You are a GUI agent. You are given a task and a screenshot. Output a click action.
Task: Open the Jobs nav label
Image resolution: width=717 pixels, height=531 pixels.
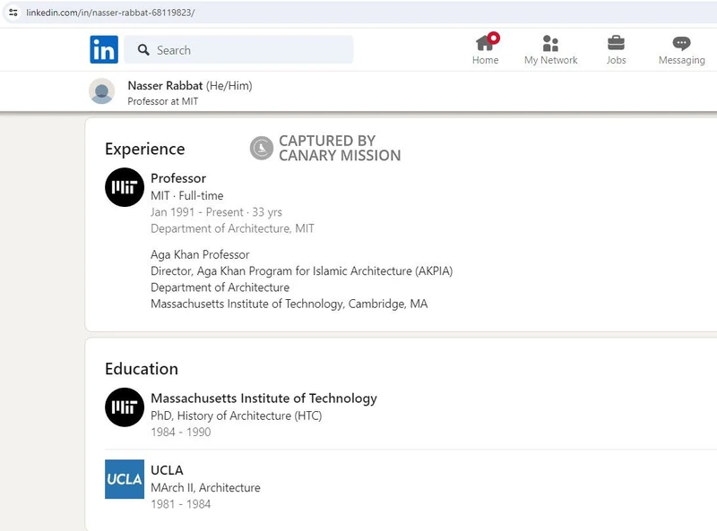616,60
